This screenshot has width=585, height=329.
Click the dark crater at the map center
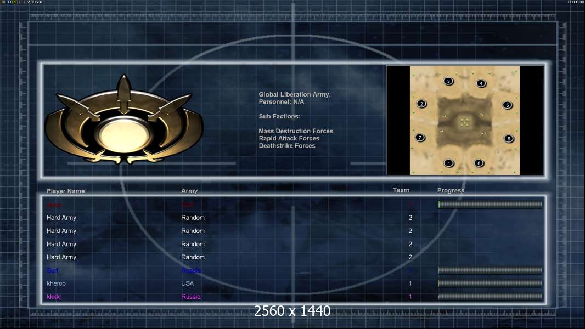[464, 122]
